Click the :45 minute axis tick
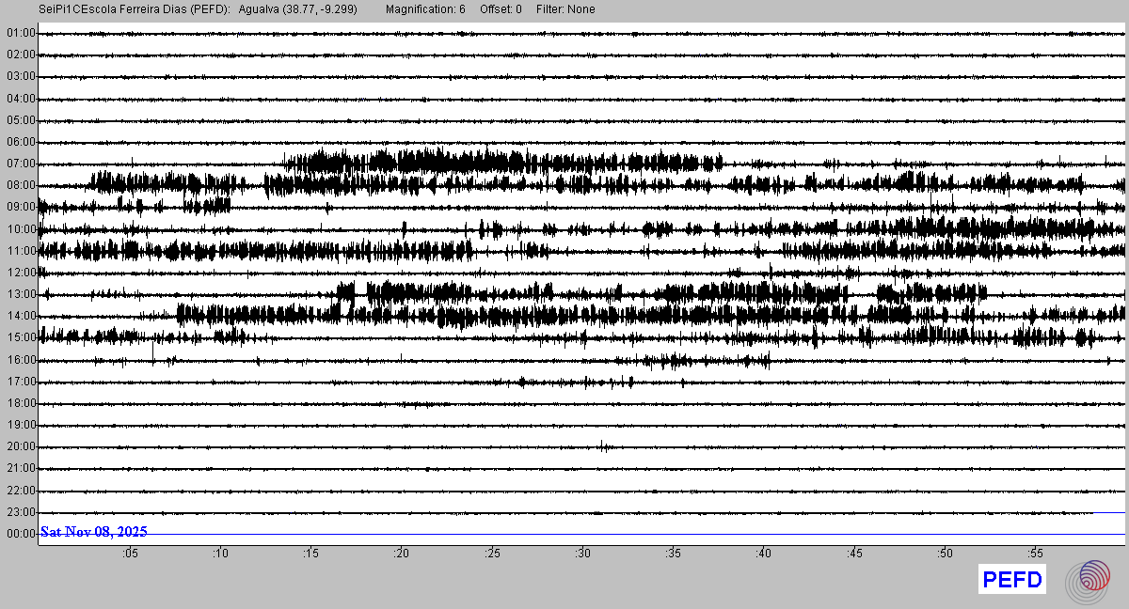1129x609 pixels. pyautogui.click(x=854, y=554)
